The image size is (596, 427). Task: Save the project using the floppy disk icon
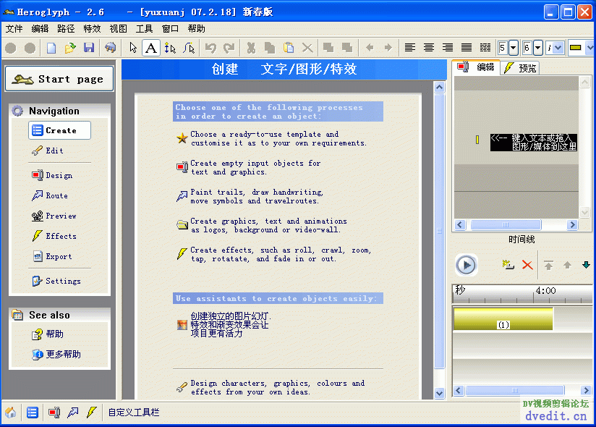click(89, 48)
